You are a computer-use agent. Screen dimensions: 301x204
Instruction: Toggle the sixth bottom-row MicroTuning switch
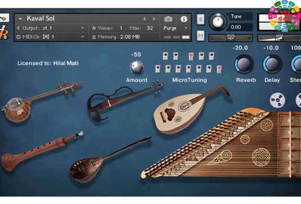tap(209, 69)
